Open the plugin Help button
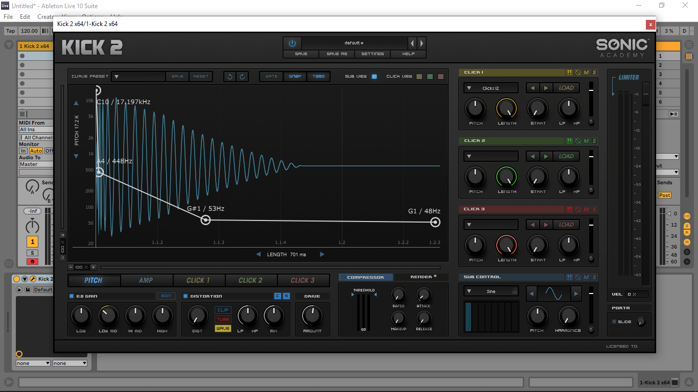 [x=408, y=54]
